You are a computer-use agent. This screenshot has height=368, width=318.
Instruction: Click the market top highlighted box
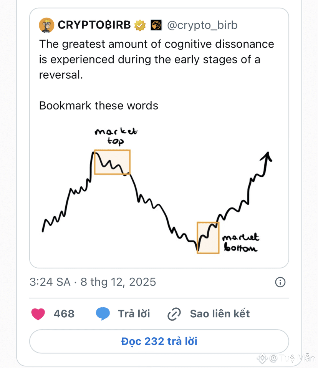112,162
